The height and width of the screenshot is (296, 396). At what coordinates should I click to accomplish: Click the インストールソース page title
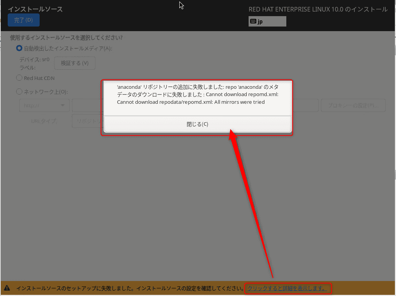[35, 9]
